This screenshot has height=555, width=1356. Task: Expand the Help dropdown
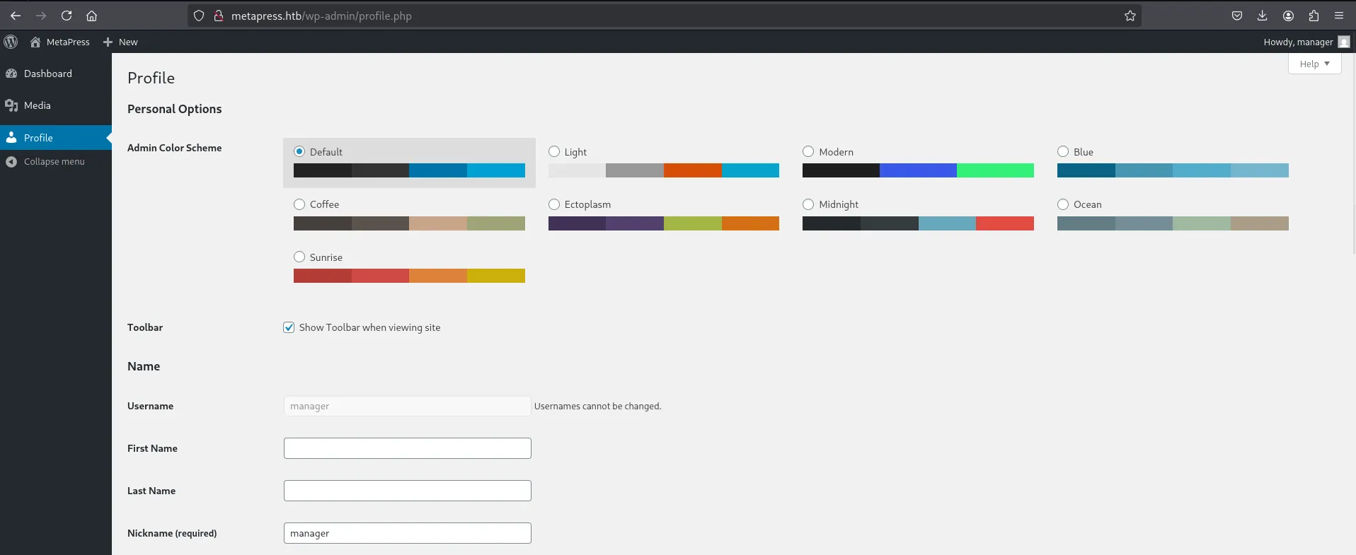pos(1314,64)
